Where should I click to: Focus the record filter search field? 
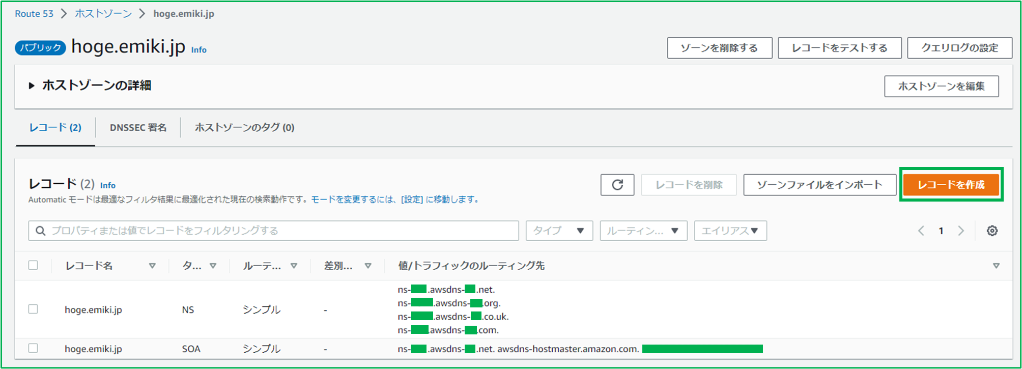click(x=274, y=231)
